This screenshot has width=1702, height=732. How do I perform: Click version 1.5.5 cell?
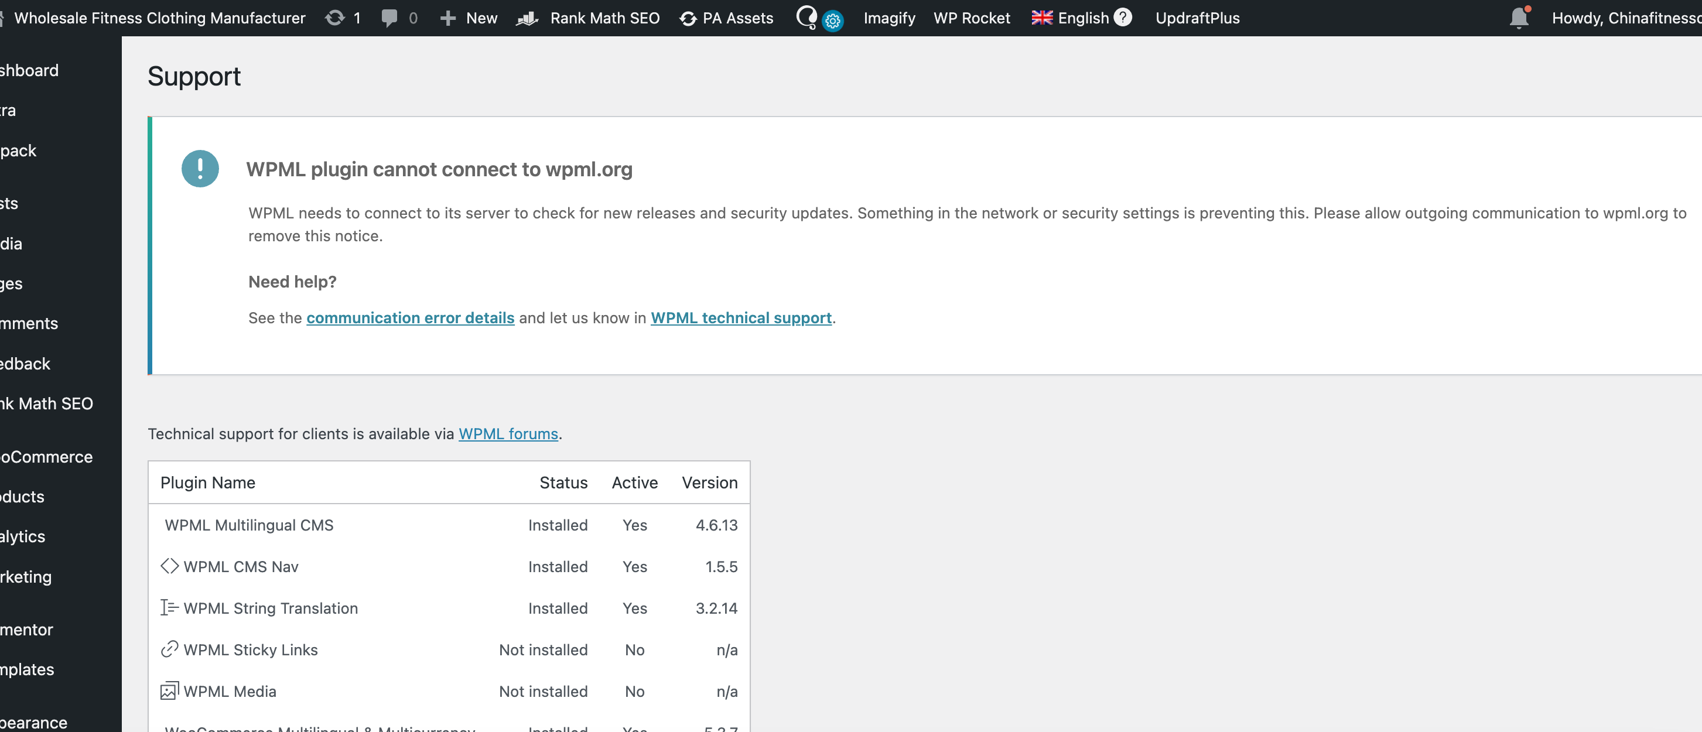pyautogui.click(x=721, y=566)
